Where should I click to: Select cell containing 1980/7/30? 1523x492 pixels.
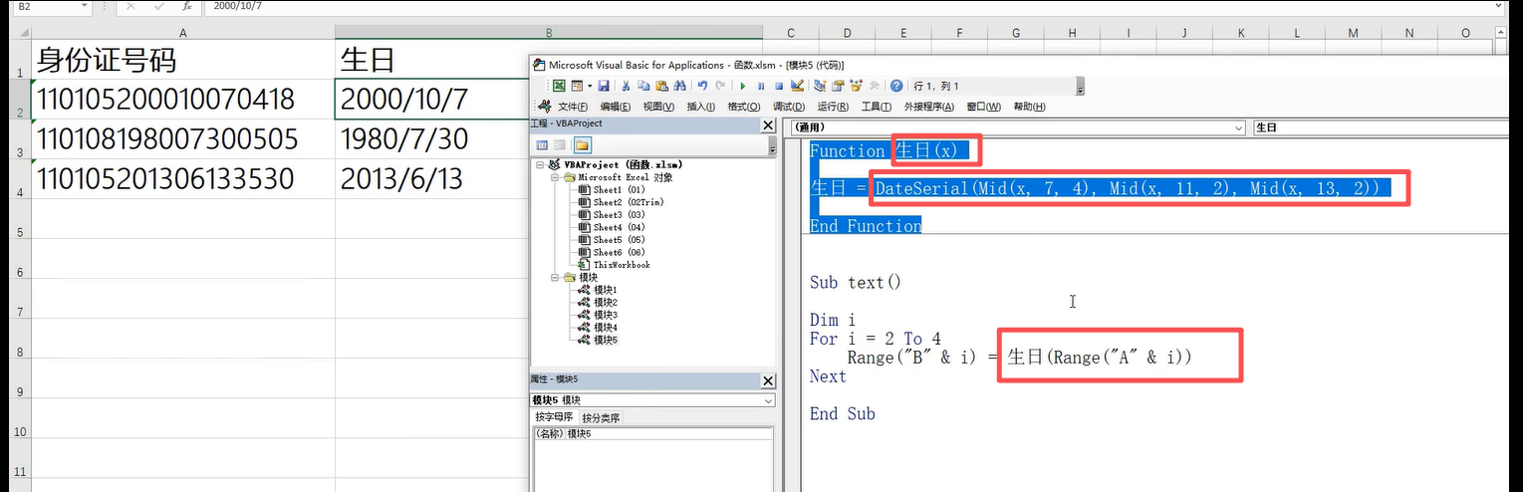(x=431, y=139)
